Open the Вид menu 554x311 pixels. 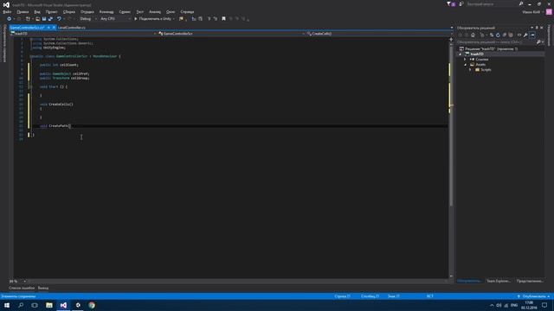click(x=37, y=11)
